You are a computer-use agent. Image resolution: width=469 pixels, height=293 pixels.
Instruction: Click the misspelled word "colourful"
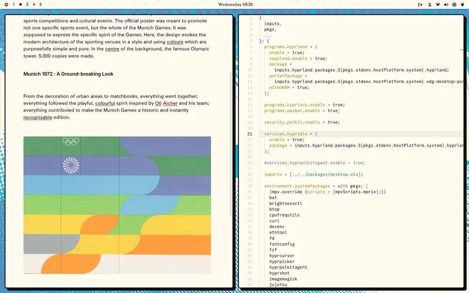tap(105, 103)
